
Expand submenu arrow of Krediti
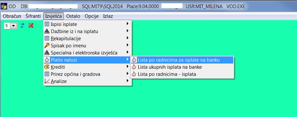[128, 66]
